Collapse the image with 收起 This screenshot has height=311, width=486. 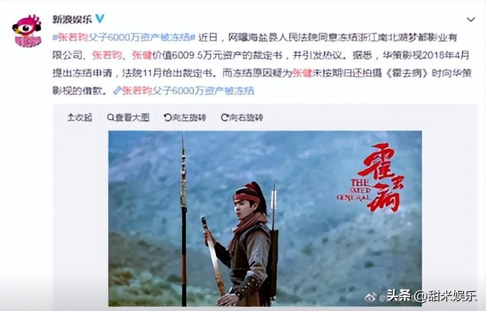(x=80, y=117)
